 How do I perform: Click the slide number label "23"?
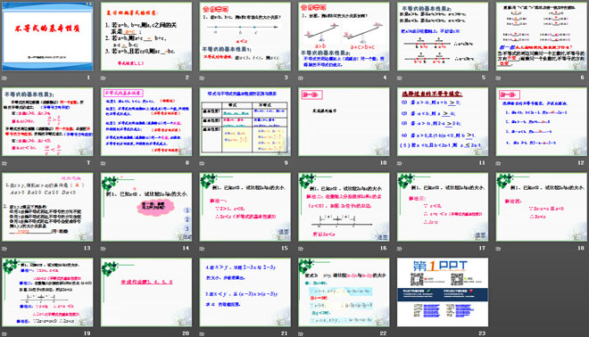(482, 333)
